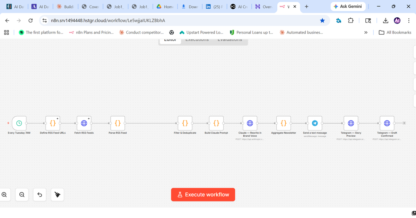Select the Build Claude Prompt node
The height and width of the screenshot is (218, 416).
point(216,123)
